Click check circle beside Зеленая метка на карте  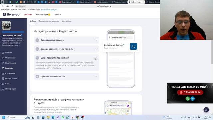click(37, 40)
